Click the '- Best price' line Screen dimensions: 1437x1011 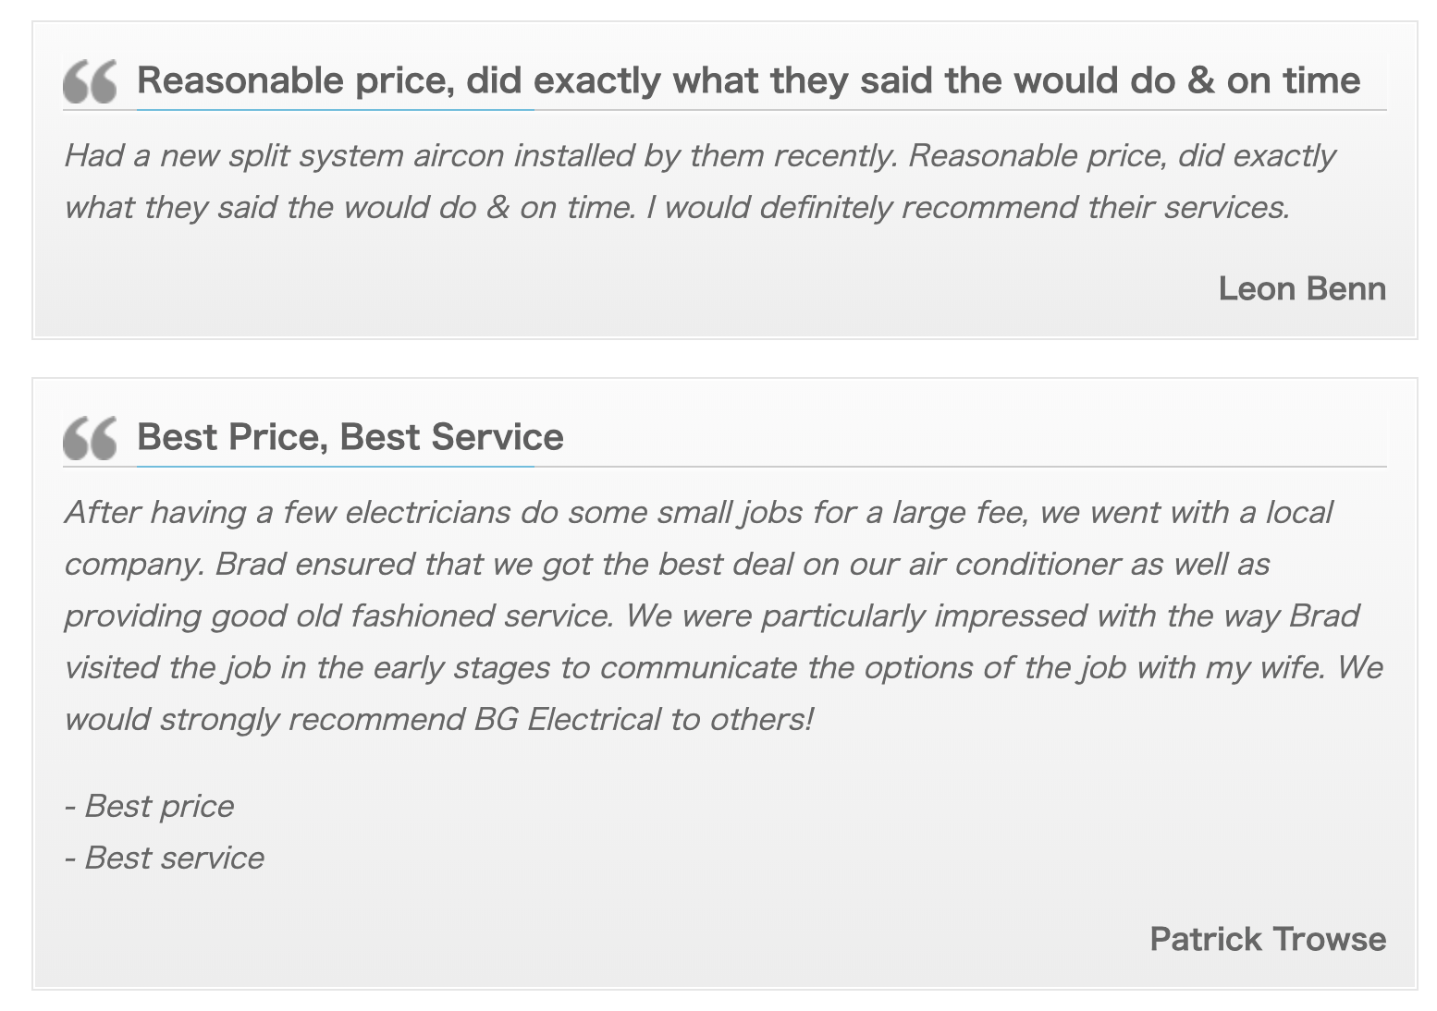coord(149,806)
